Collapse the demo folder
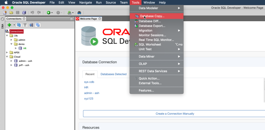265x130 pixels. click(x=11, y=44)
